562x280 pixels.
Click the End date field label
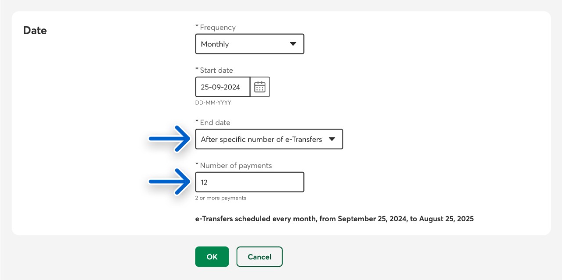click(x=215, y=123)
